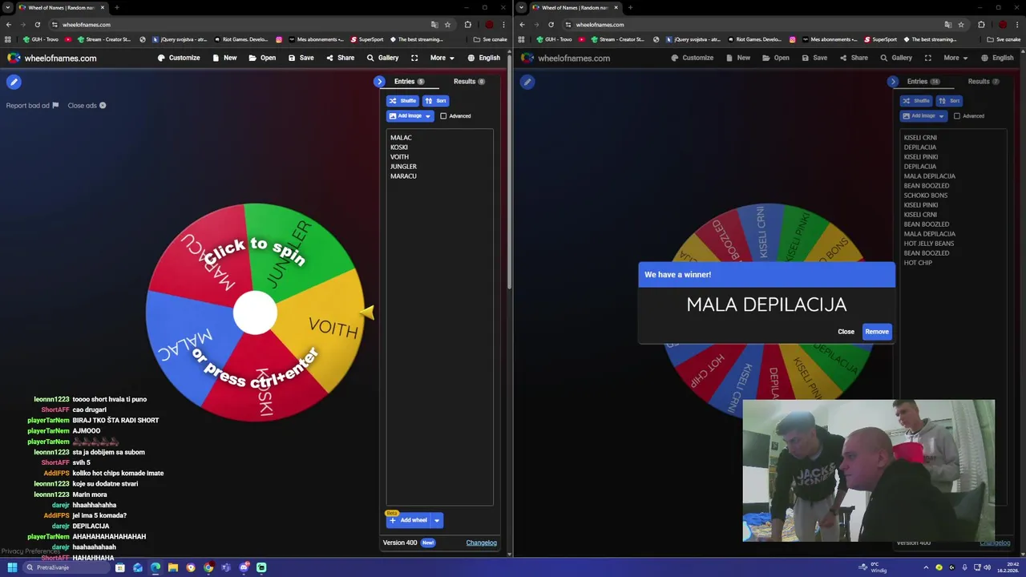Image resolution: width=1026 pixels, height=577 pixels.
Task: Click the blue pencil edit icon in right window
Action: [x=527, y=82]
